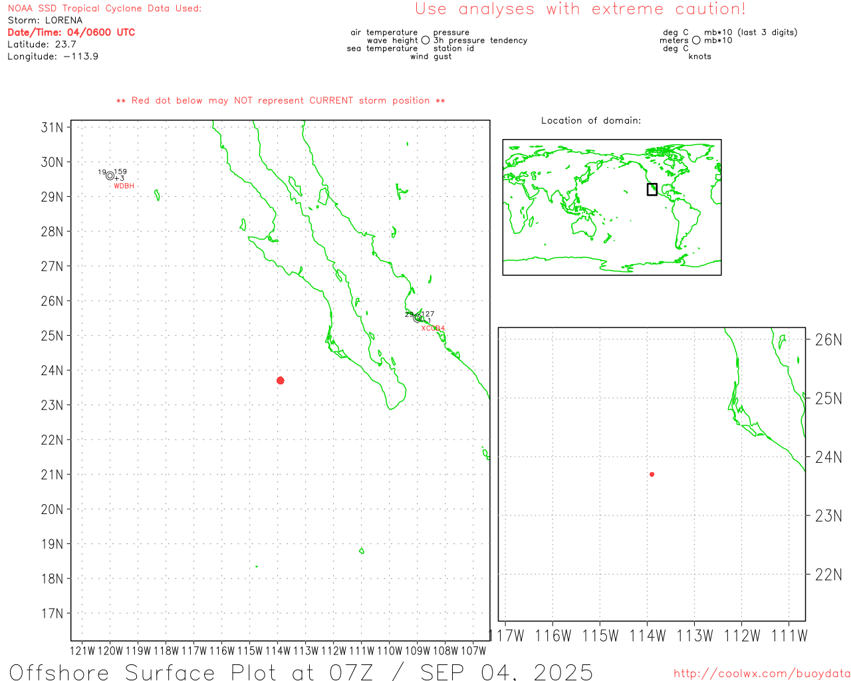Click the 22N label on inset map
This screenshot has width=851, height=681.
[828, 575]
